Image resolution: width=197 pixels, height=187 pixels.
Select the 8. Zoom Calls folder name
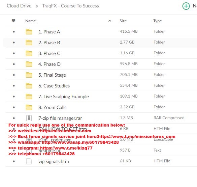[53, 108]
